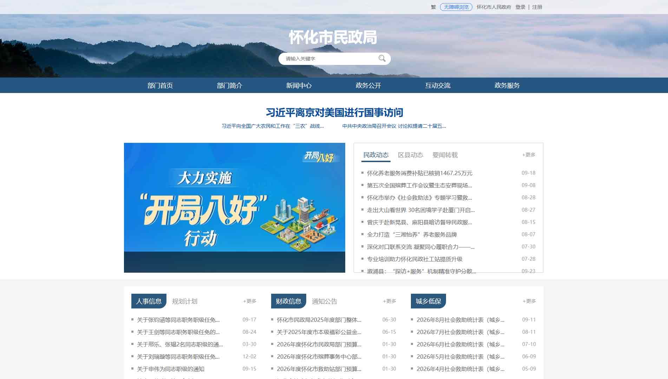
Task: Open 2026年4月社会救助统计表 entry
Action: click(460, 369)
